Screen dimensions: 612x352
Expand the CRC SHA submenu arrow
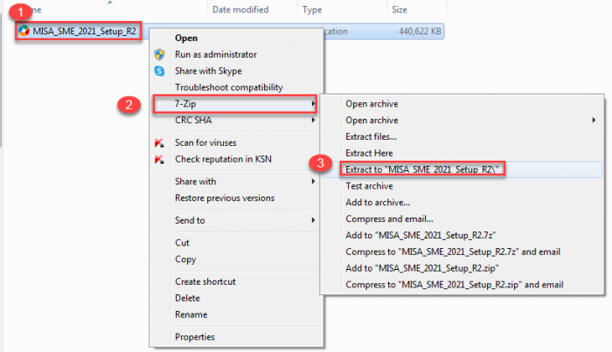(314, 121)
